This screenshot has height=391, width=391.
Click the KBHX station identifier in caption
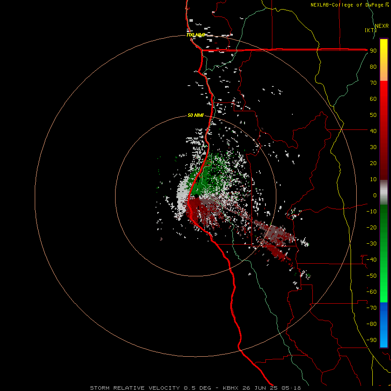(231, 388)
